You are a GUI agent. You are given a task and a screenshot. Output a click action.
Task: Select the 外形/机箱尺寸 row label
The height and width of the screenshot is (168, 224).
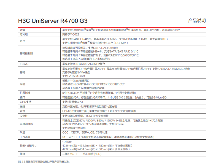point(28,146)
